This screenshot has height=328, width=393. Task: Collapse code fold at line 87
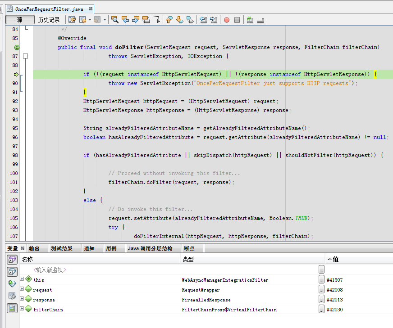tap(25, 56)
